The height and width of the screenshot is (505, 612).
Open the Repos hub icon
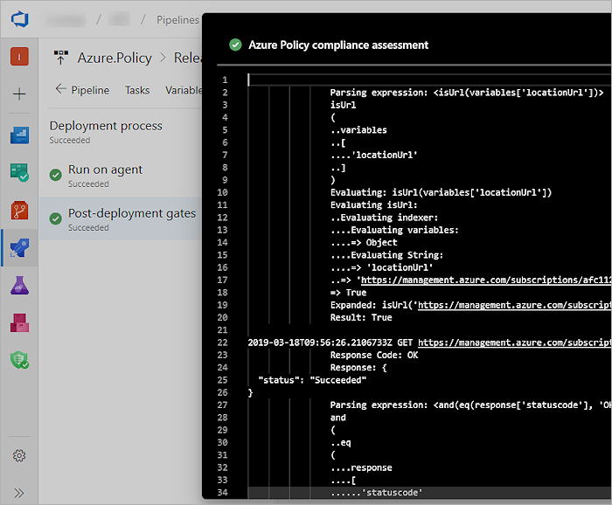tap(19, 211)
